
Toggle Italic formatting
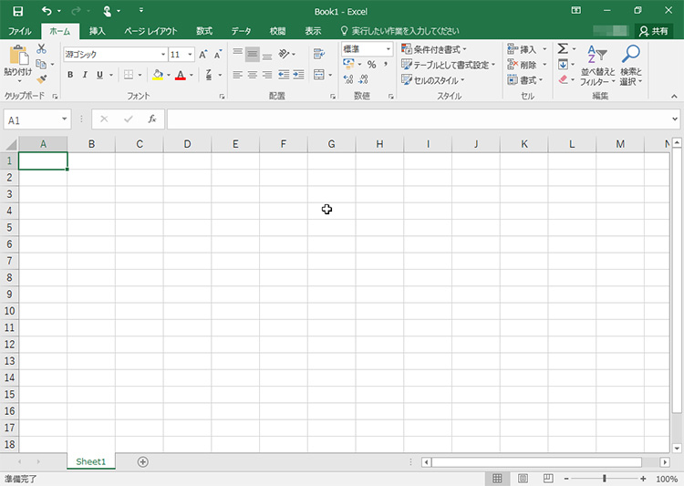pos(85,75)
